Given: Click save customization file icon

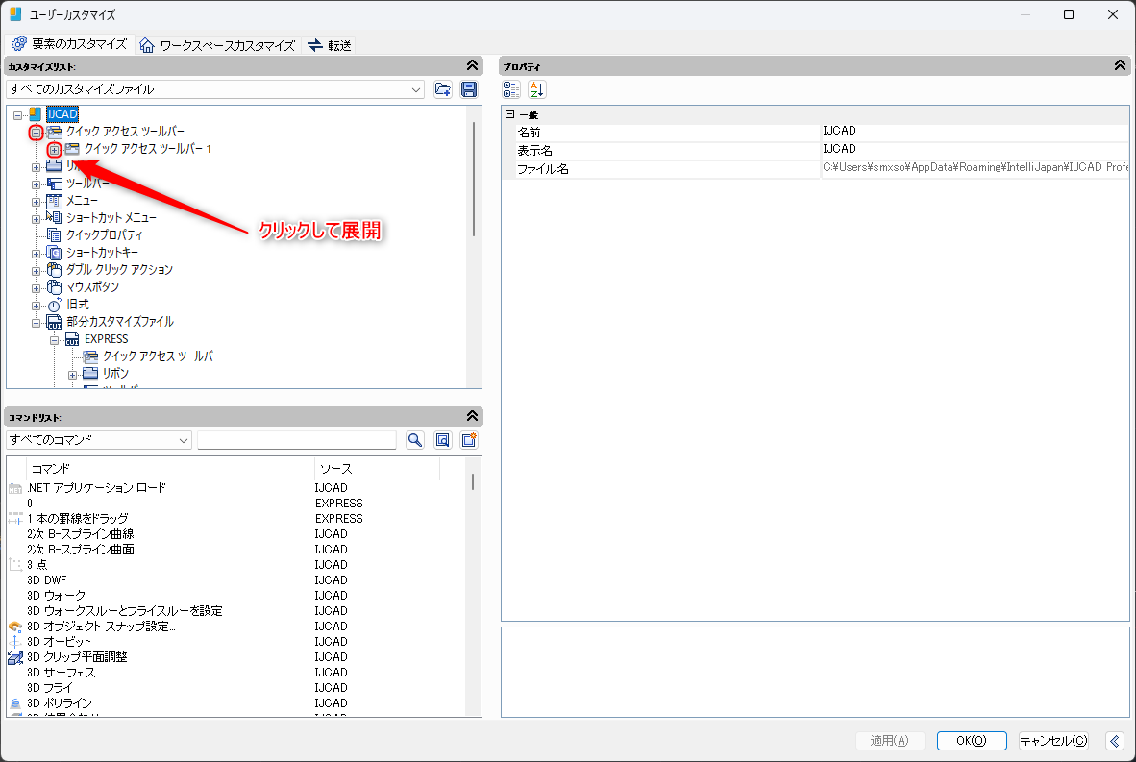Looking at the screenshot, I should [469, 89].
